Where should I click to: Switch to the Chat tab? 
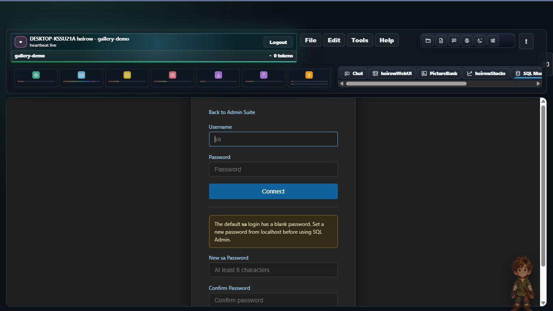tap(353, 73)
